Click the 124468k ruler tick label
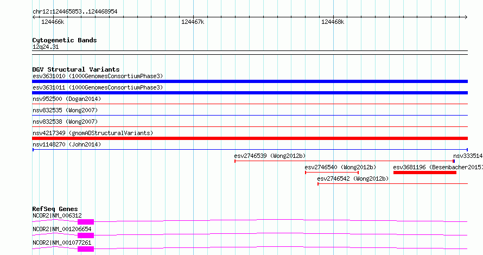Viewport: 483px width, 255px height. (333, 22)
